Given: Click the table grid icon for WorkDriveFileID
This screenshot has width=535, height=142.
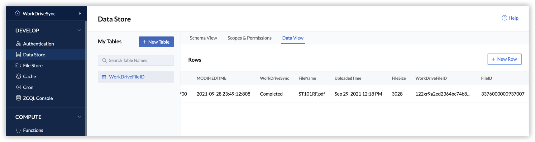Looking at the screenshot, I should 104,77.
